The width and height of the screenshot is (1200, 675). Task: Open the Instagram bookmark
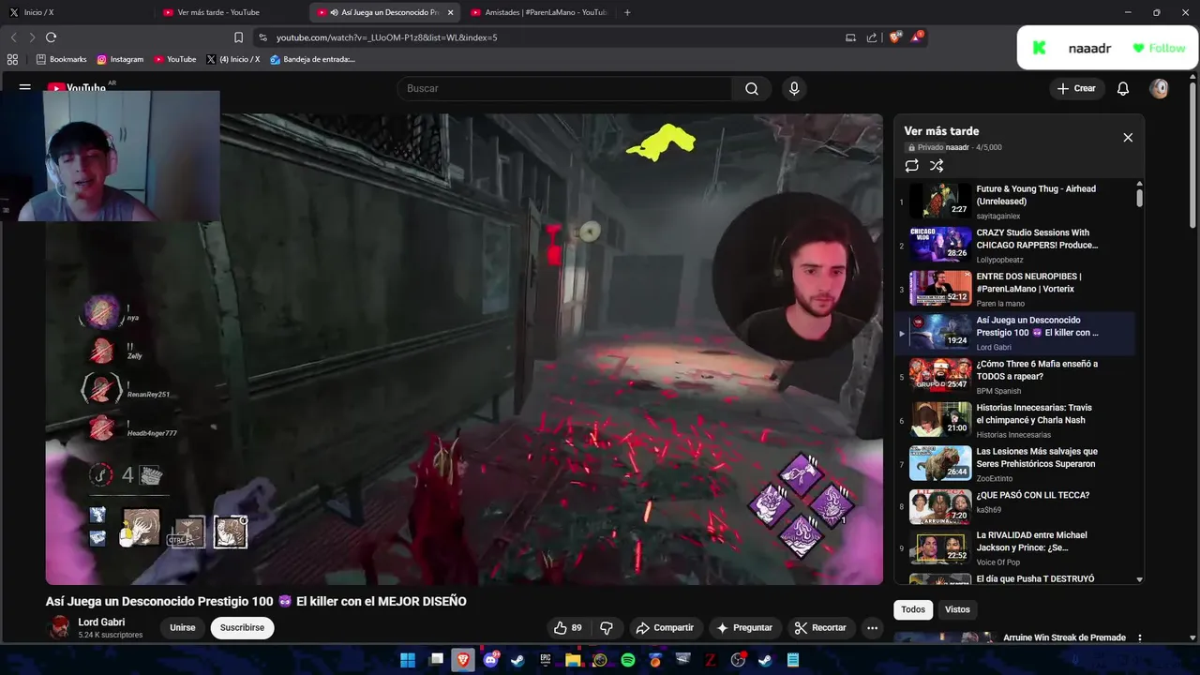pyautogui.click(x=120, y=59)
